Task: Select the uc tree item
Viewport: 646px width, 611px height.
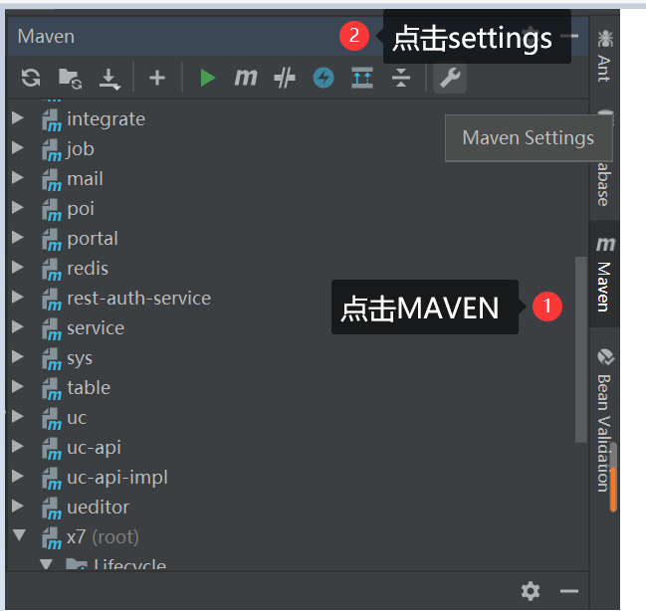Action: [x=77, y=418]
